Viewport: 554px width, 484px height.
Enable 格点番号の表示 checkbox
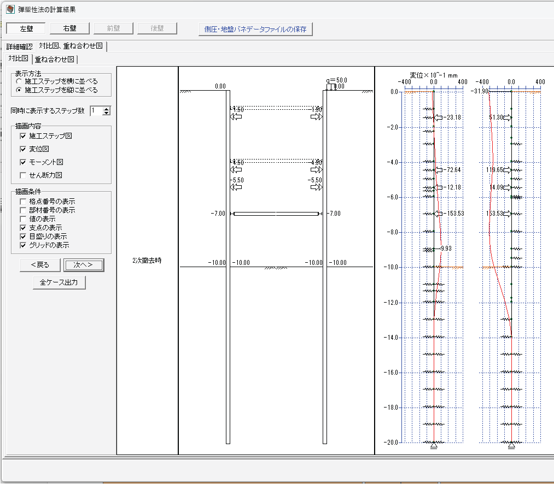click(x=23, y=202)
